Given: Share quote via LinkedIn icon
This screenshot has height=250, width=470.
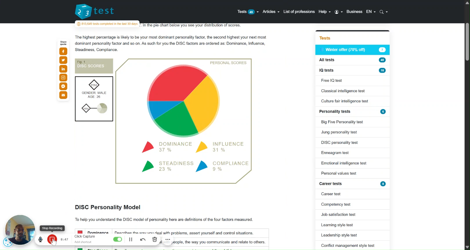Looking at the screenshot, I should pos(63,69).
